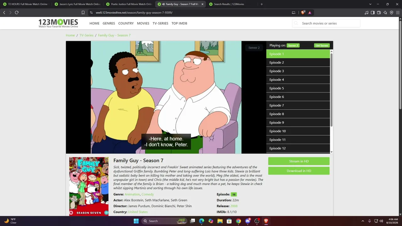Open the Windows Start menu
402x226 pixels.
tap(136, 221)
